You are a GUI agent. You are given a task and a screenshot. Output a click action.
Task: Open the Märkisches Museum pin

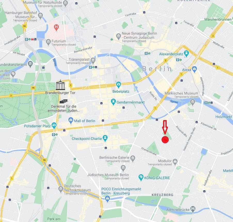tap(192, 102)
